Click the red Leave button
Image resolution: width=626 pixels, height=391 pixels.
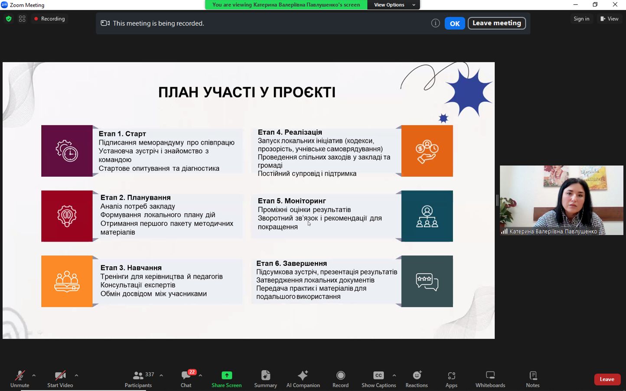coord(606,379)
